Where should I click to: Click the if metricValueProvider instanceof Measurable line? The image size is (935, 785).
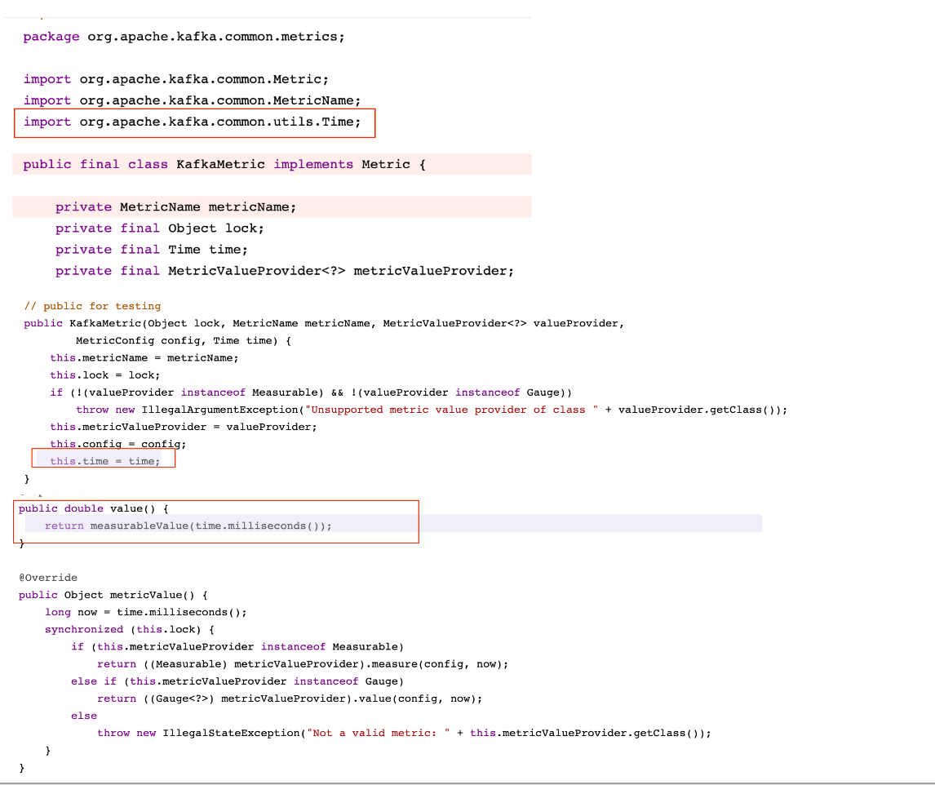[237, 646]
